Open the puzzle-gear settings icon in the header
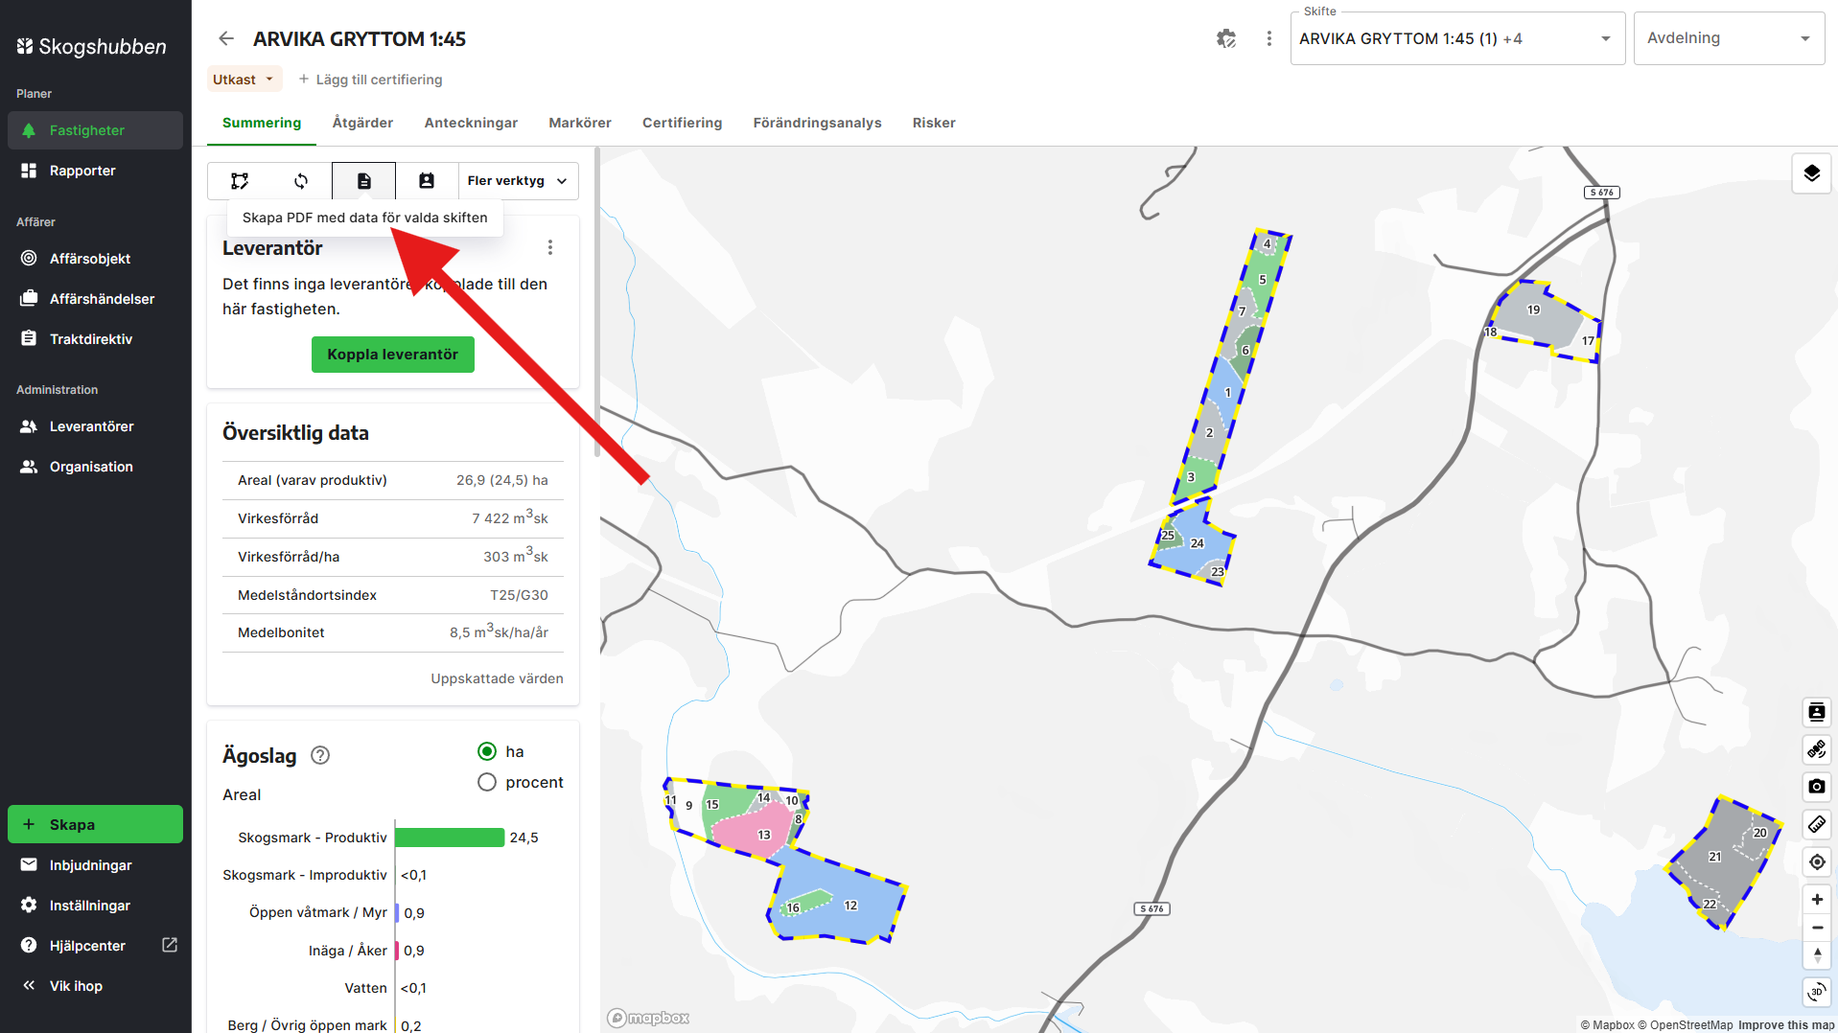The image size is (1838, 1033). pyautogui.click(x=1226, y=38)
